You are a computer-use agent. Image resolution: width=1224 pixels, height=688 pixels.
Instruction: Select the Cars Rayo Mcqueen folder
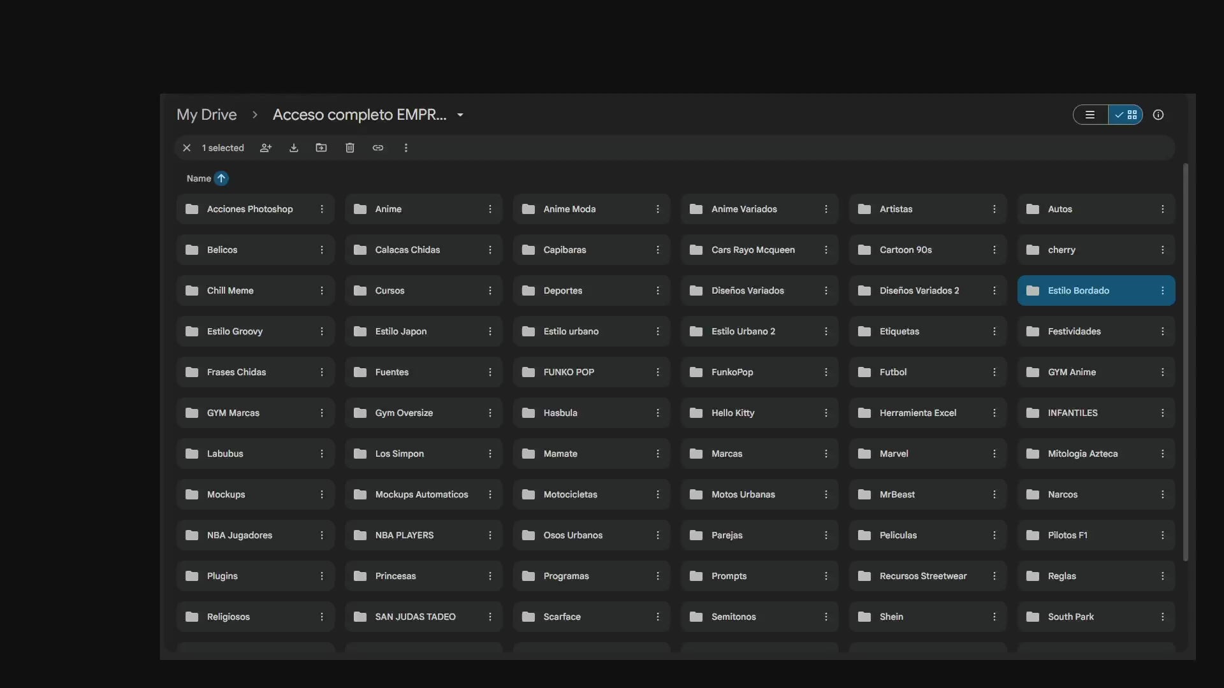tap(759, 250)
